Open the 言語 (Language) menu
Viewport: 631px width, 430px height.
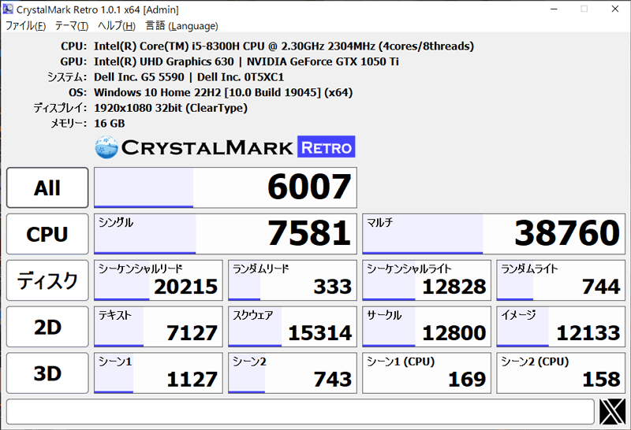[181, 26]
